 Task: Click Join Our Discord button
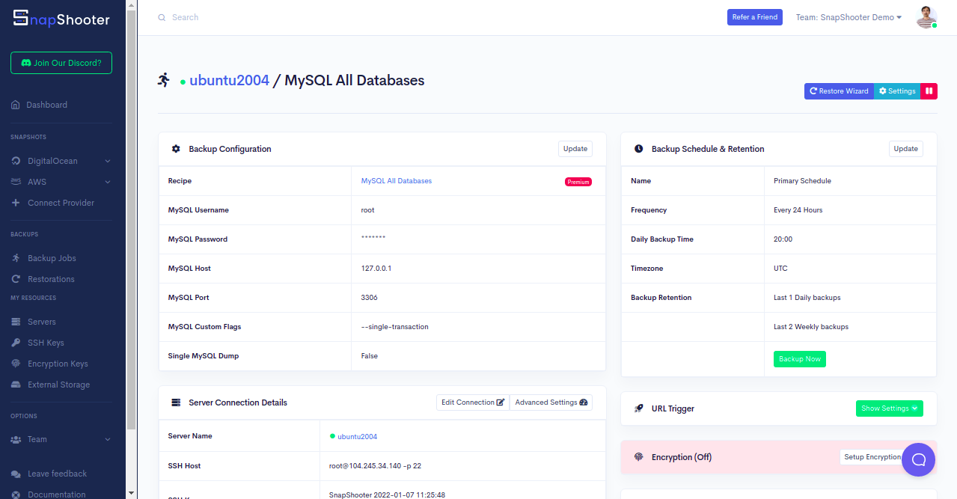tap(61, 63)
